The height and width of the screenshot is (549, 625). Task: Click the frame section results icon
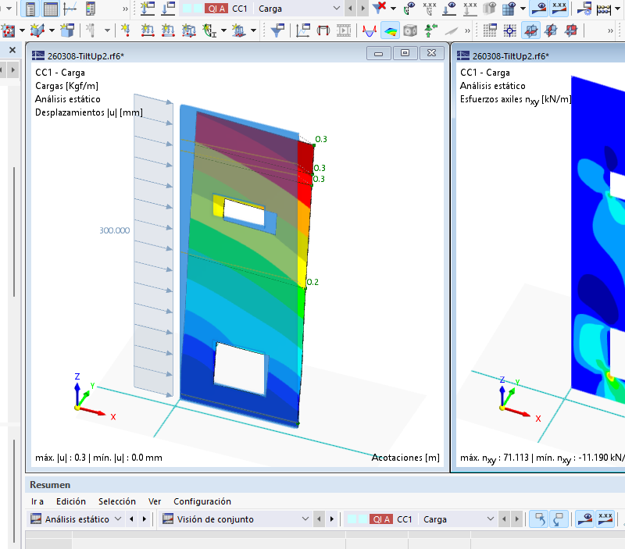(323, 30)
